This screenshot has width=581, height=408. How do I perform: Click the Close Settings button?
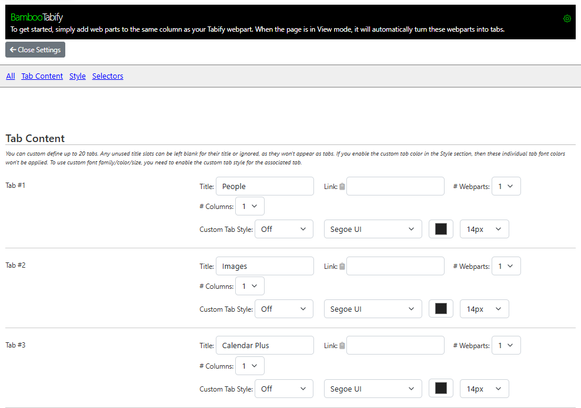coord(35,49)
